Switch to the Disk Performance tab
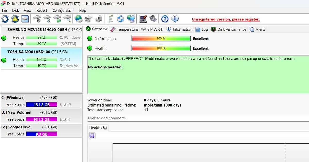The height and width of the screenshot is (162, 309). tap(229, 29)
